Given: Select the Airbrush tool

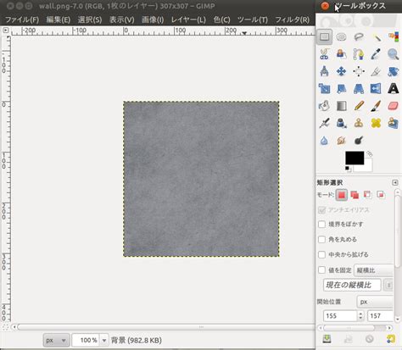Looking at the screenshot, I should [324, 123].
